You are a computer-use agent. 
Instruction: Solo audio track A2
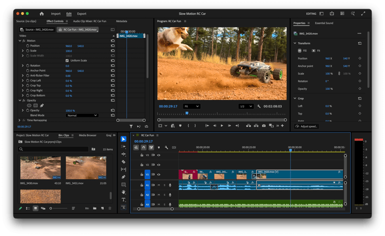(x=164, y=195)
